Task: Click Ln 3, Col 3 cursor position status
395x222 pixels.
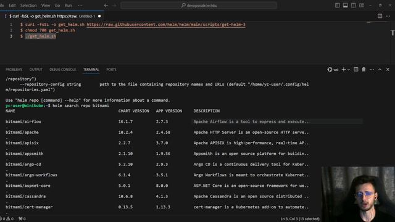Action: click(300, 219)
